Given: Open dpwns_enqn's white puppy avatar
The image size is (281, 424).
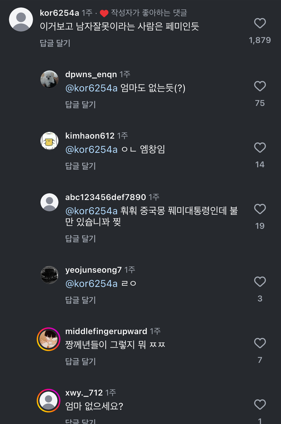Looking at the screenshot, I should [49, 79].
